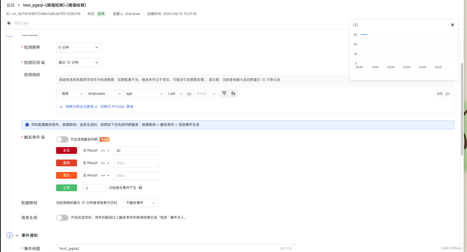Click the red 紧急 level button

pos(67,150)
